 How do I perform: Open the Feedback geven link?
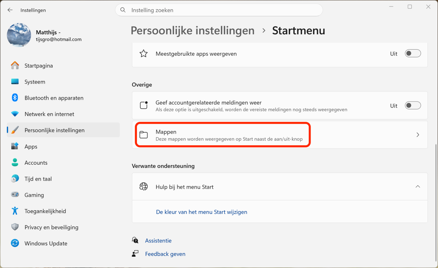(165, 254)
